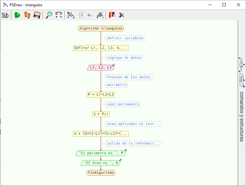The height and width of the screenshot is (186, 246).
Task: Select 'El perimetro es ', P output
Action: [x=101, y=153]
